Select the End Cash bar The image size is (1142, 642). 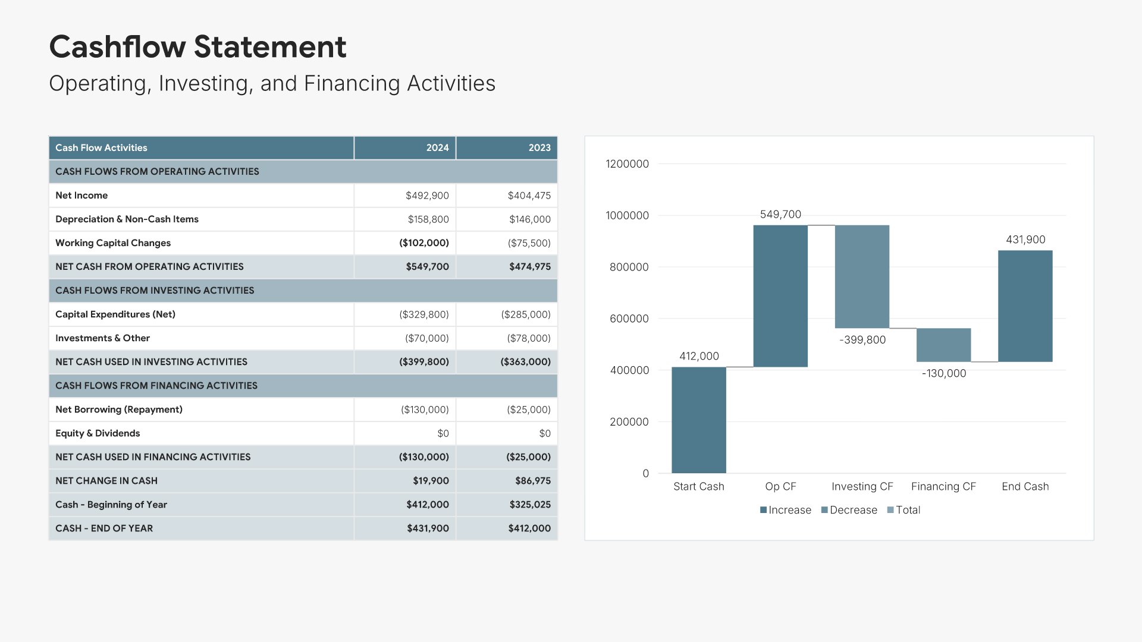1025,306
